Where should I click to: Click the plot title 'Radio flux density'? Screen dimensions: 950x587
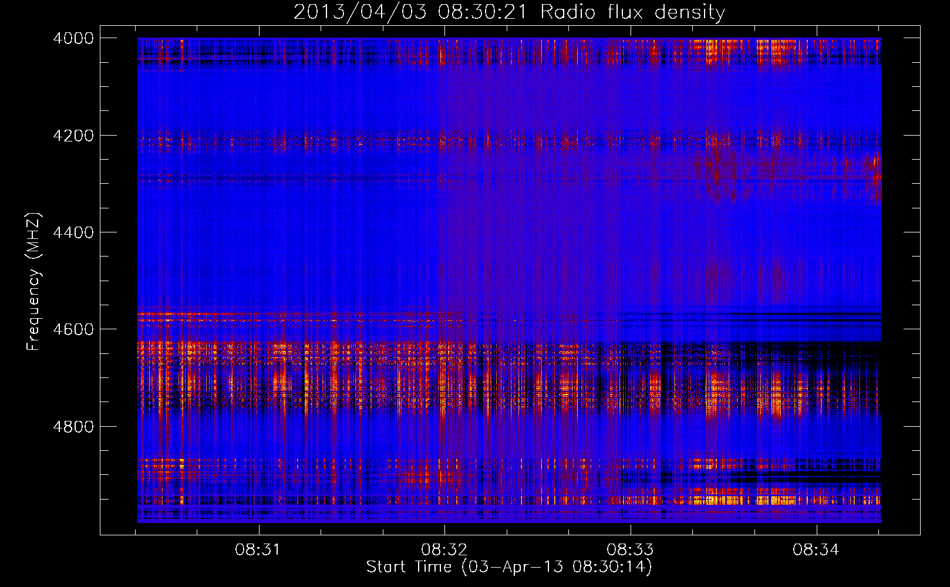point(632,12)
